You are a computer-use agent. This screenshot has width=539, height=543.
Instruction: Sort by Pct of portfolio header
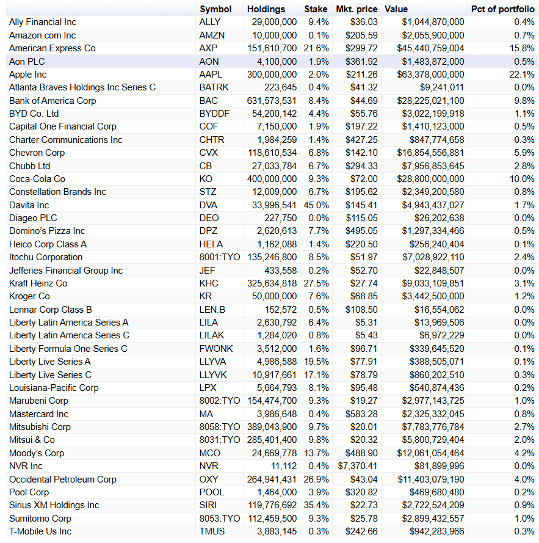pyautogui.click(x=502, y=9)
